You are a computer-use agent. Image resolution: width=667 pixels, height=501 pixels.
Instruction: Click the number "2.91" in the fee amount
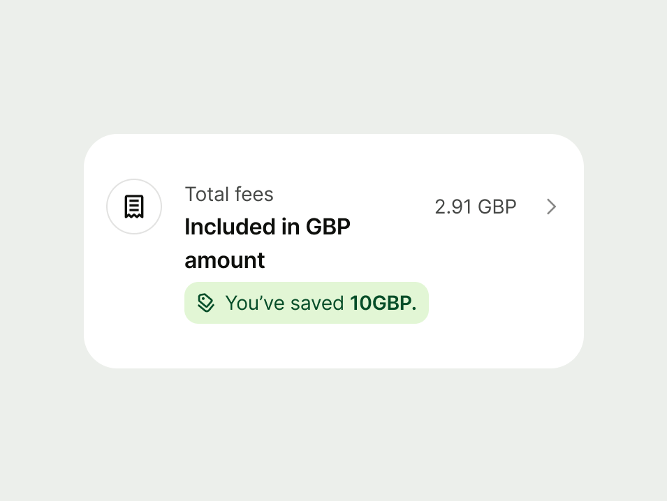pyautogui.click(x=453, y=207)
